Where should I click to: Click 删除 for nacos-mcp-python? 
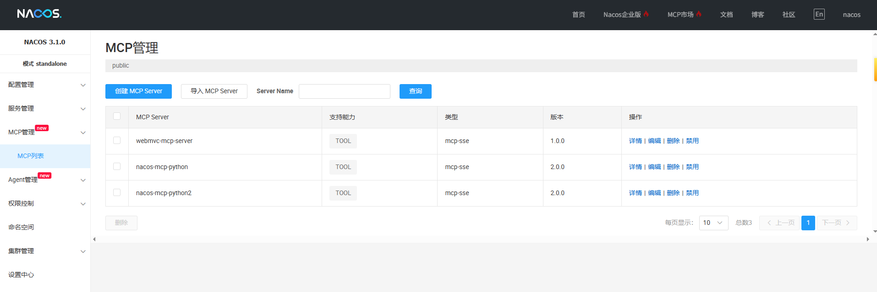pos(673,167)
